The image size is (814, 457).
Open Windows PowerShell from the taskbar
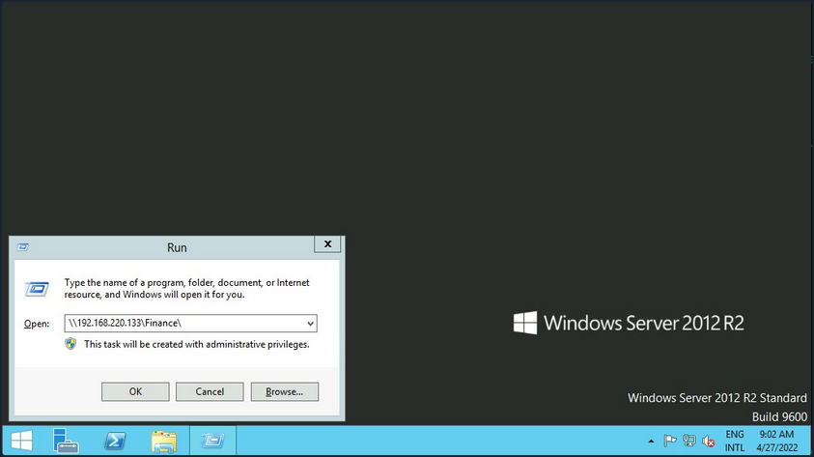pyautogui.click(x=116, y=442)
